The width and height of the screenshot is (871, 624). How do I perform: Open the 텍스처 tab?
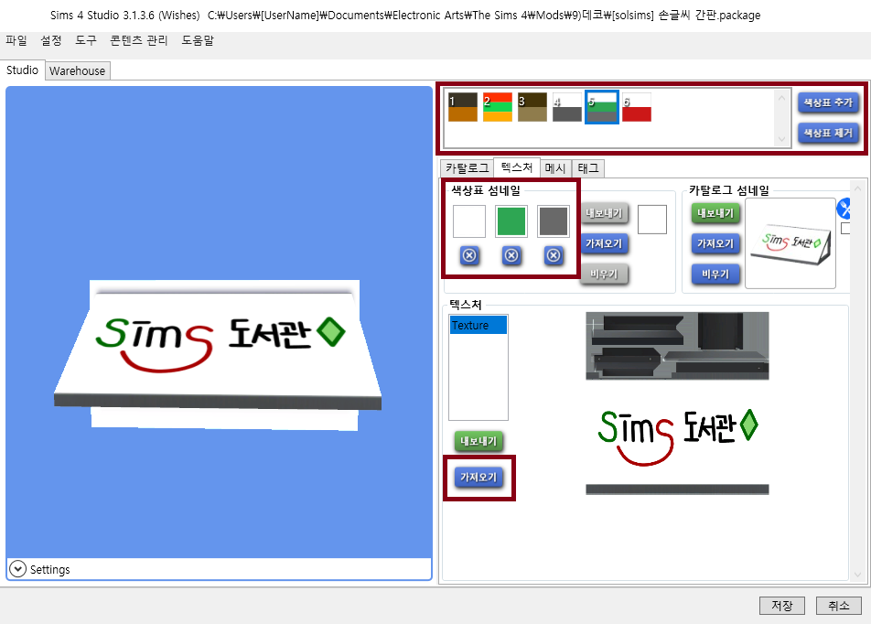click(517, 167)
